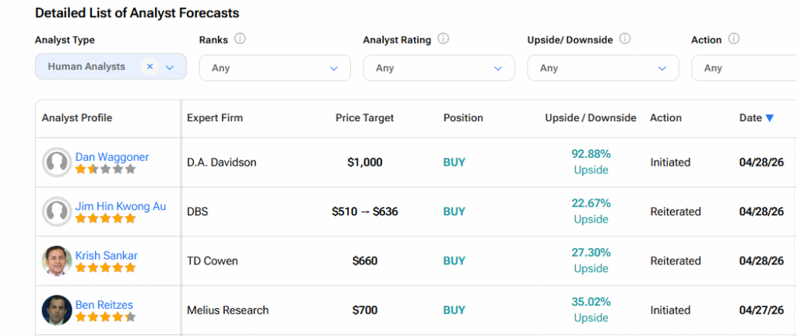The height and width of the screenshot is (336, 797).
Task: Click Jim Hin Kwong Au's avatar icon
Action: [x=57, y=212]
